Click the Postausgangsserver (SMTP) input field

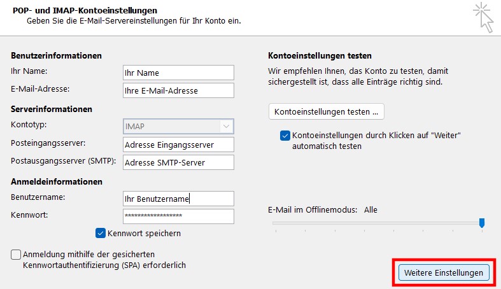pyautogui.click(x=178, y=162)
